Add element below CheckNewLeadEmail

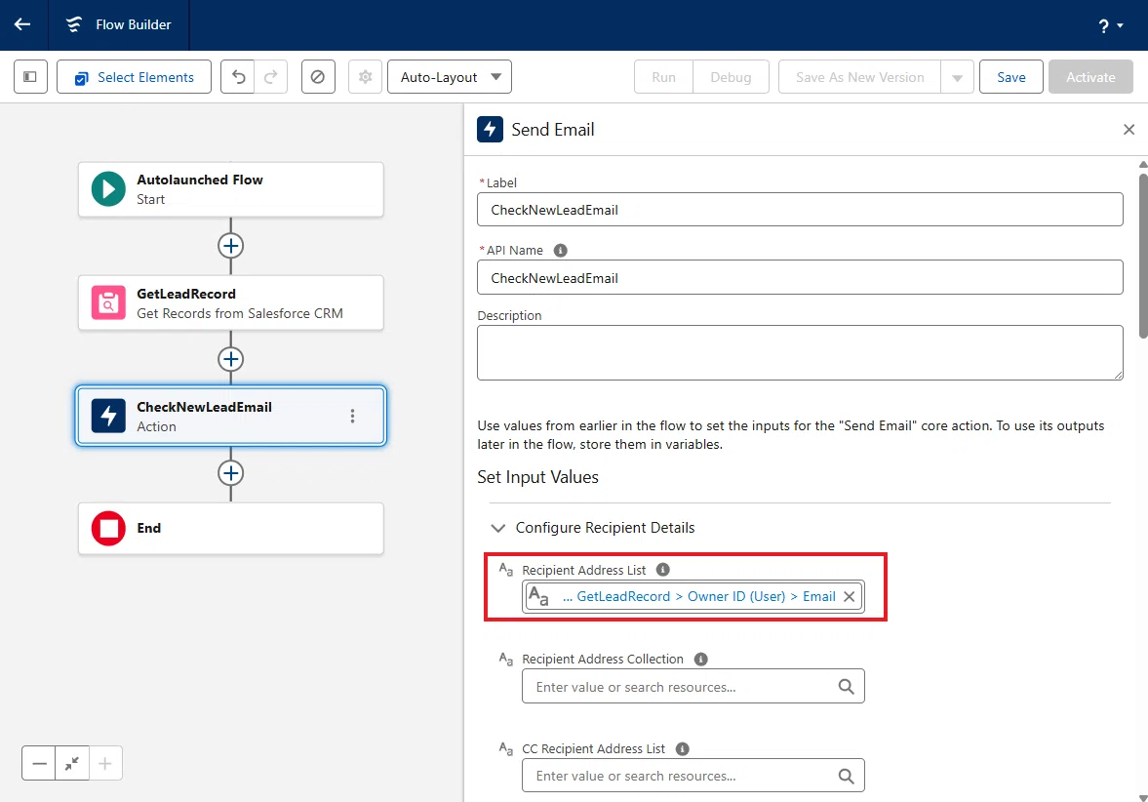pos(230,473)
